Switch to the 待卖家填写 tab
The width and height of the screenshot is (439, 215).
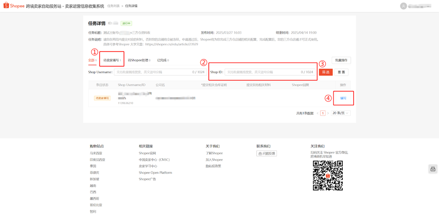pyautogui.click(x=112, y=60)
